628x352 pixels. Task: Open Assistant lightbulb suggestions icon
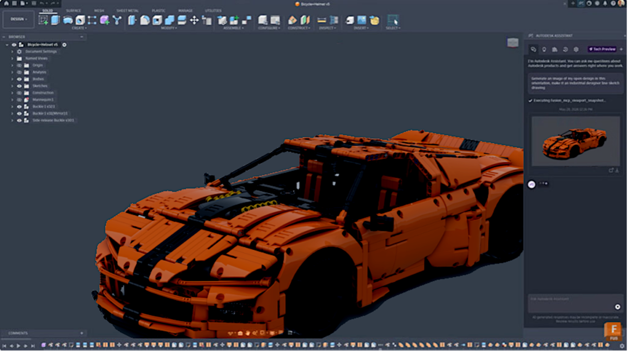[x=544, y=49]
